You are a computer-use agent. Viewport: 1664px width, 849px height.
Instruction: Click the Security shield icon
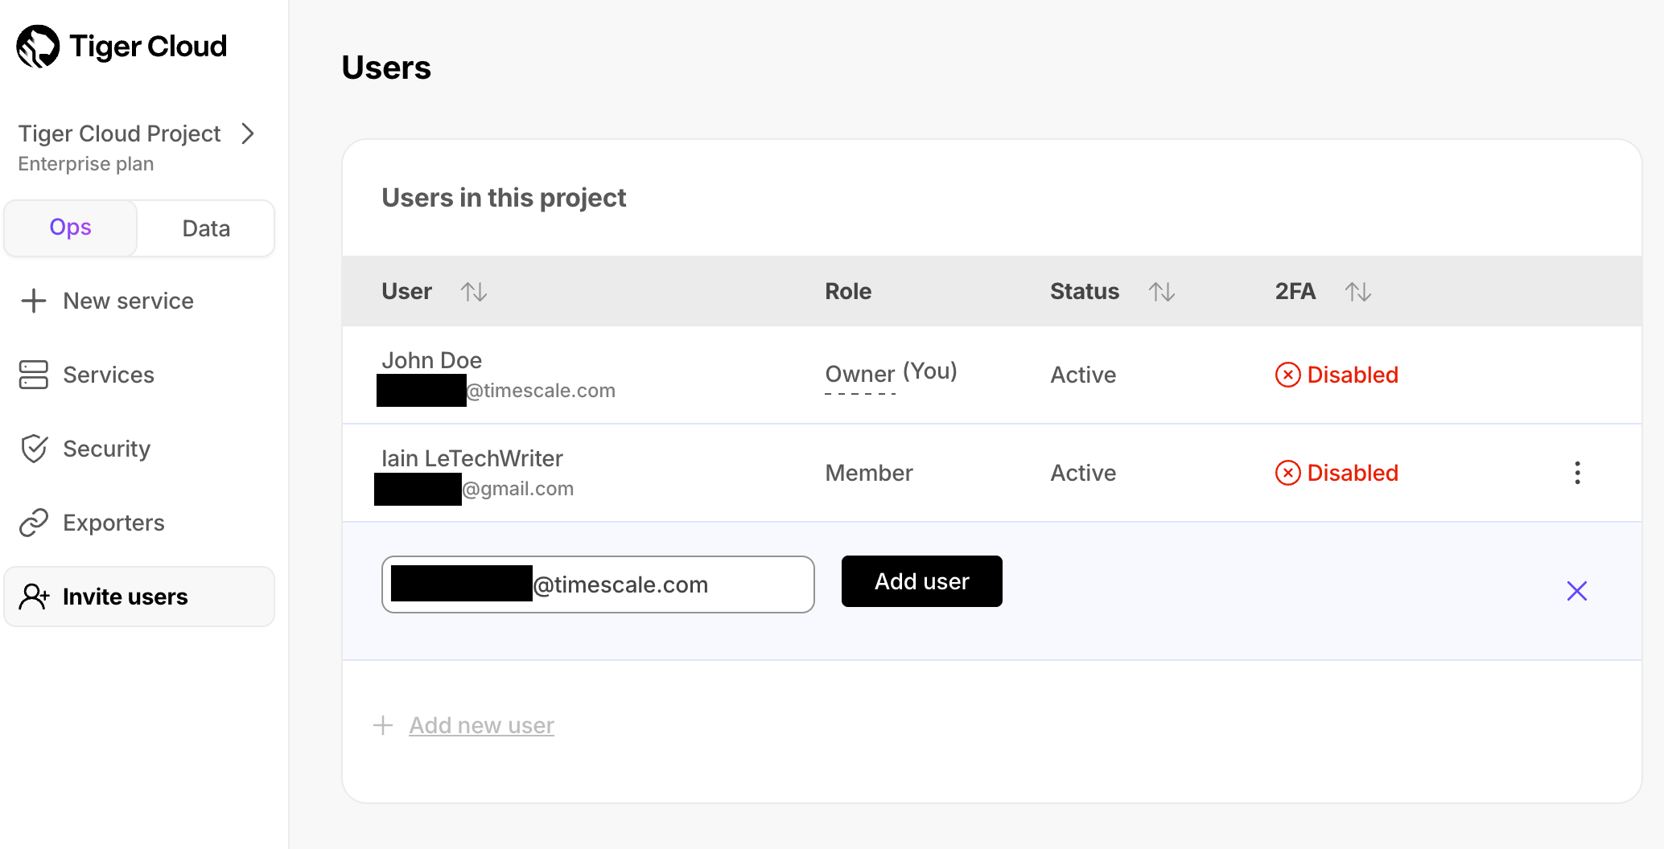34,449
